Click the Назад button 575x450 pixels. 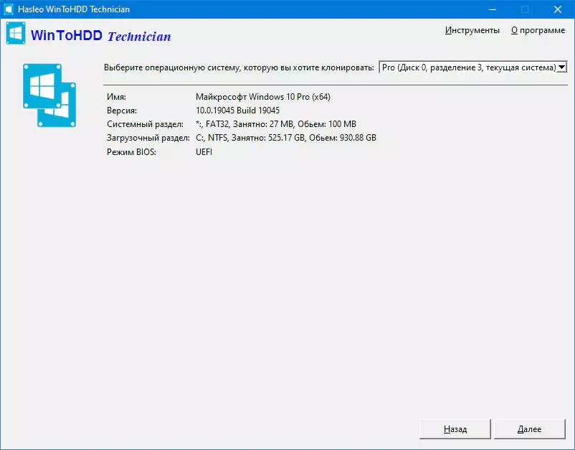click(x=455, y=429)
